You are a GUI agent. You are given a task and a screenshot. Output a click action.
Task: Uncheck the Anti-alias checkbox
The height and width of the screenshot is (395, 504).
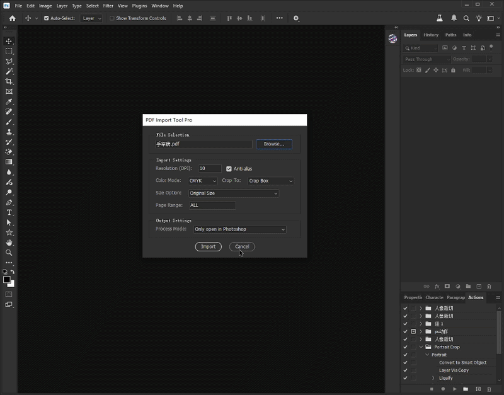pyautogui.click(x=229, y=169)
